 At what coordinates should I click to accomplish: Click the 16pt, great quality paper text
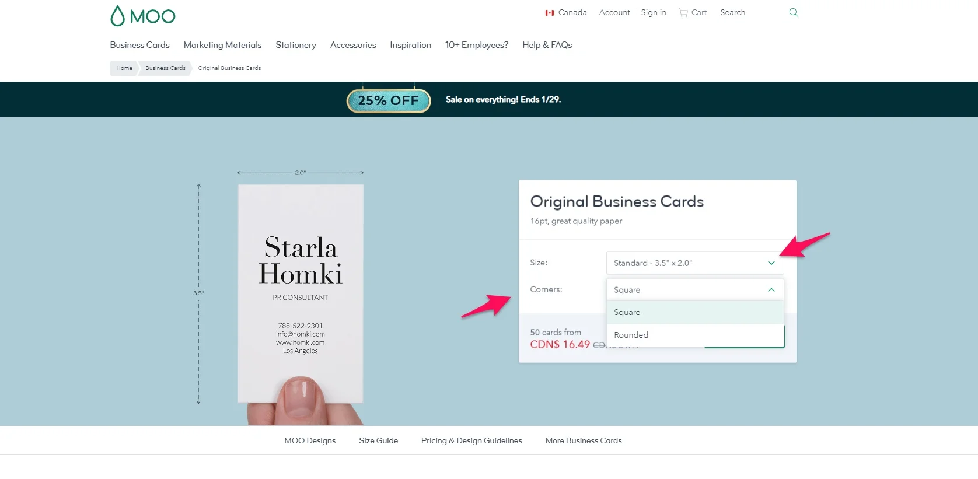(x=576, y=221)
